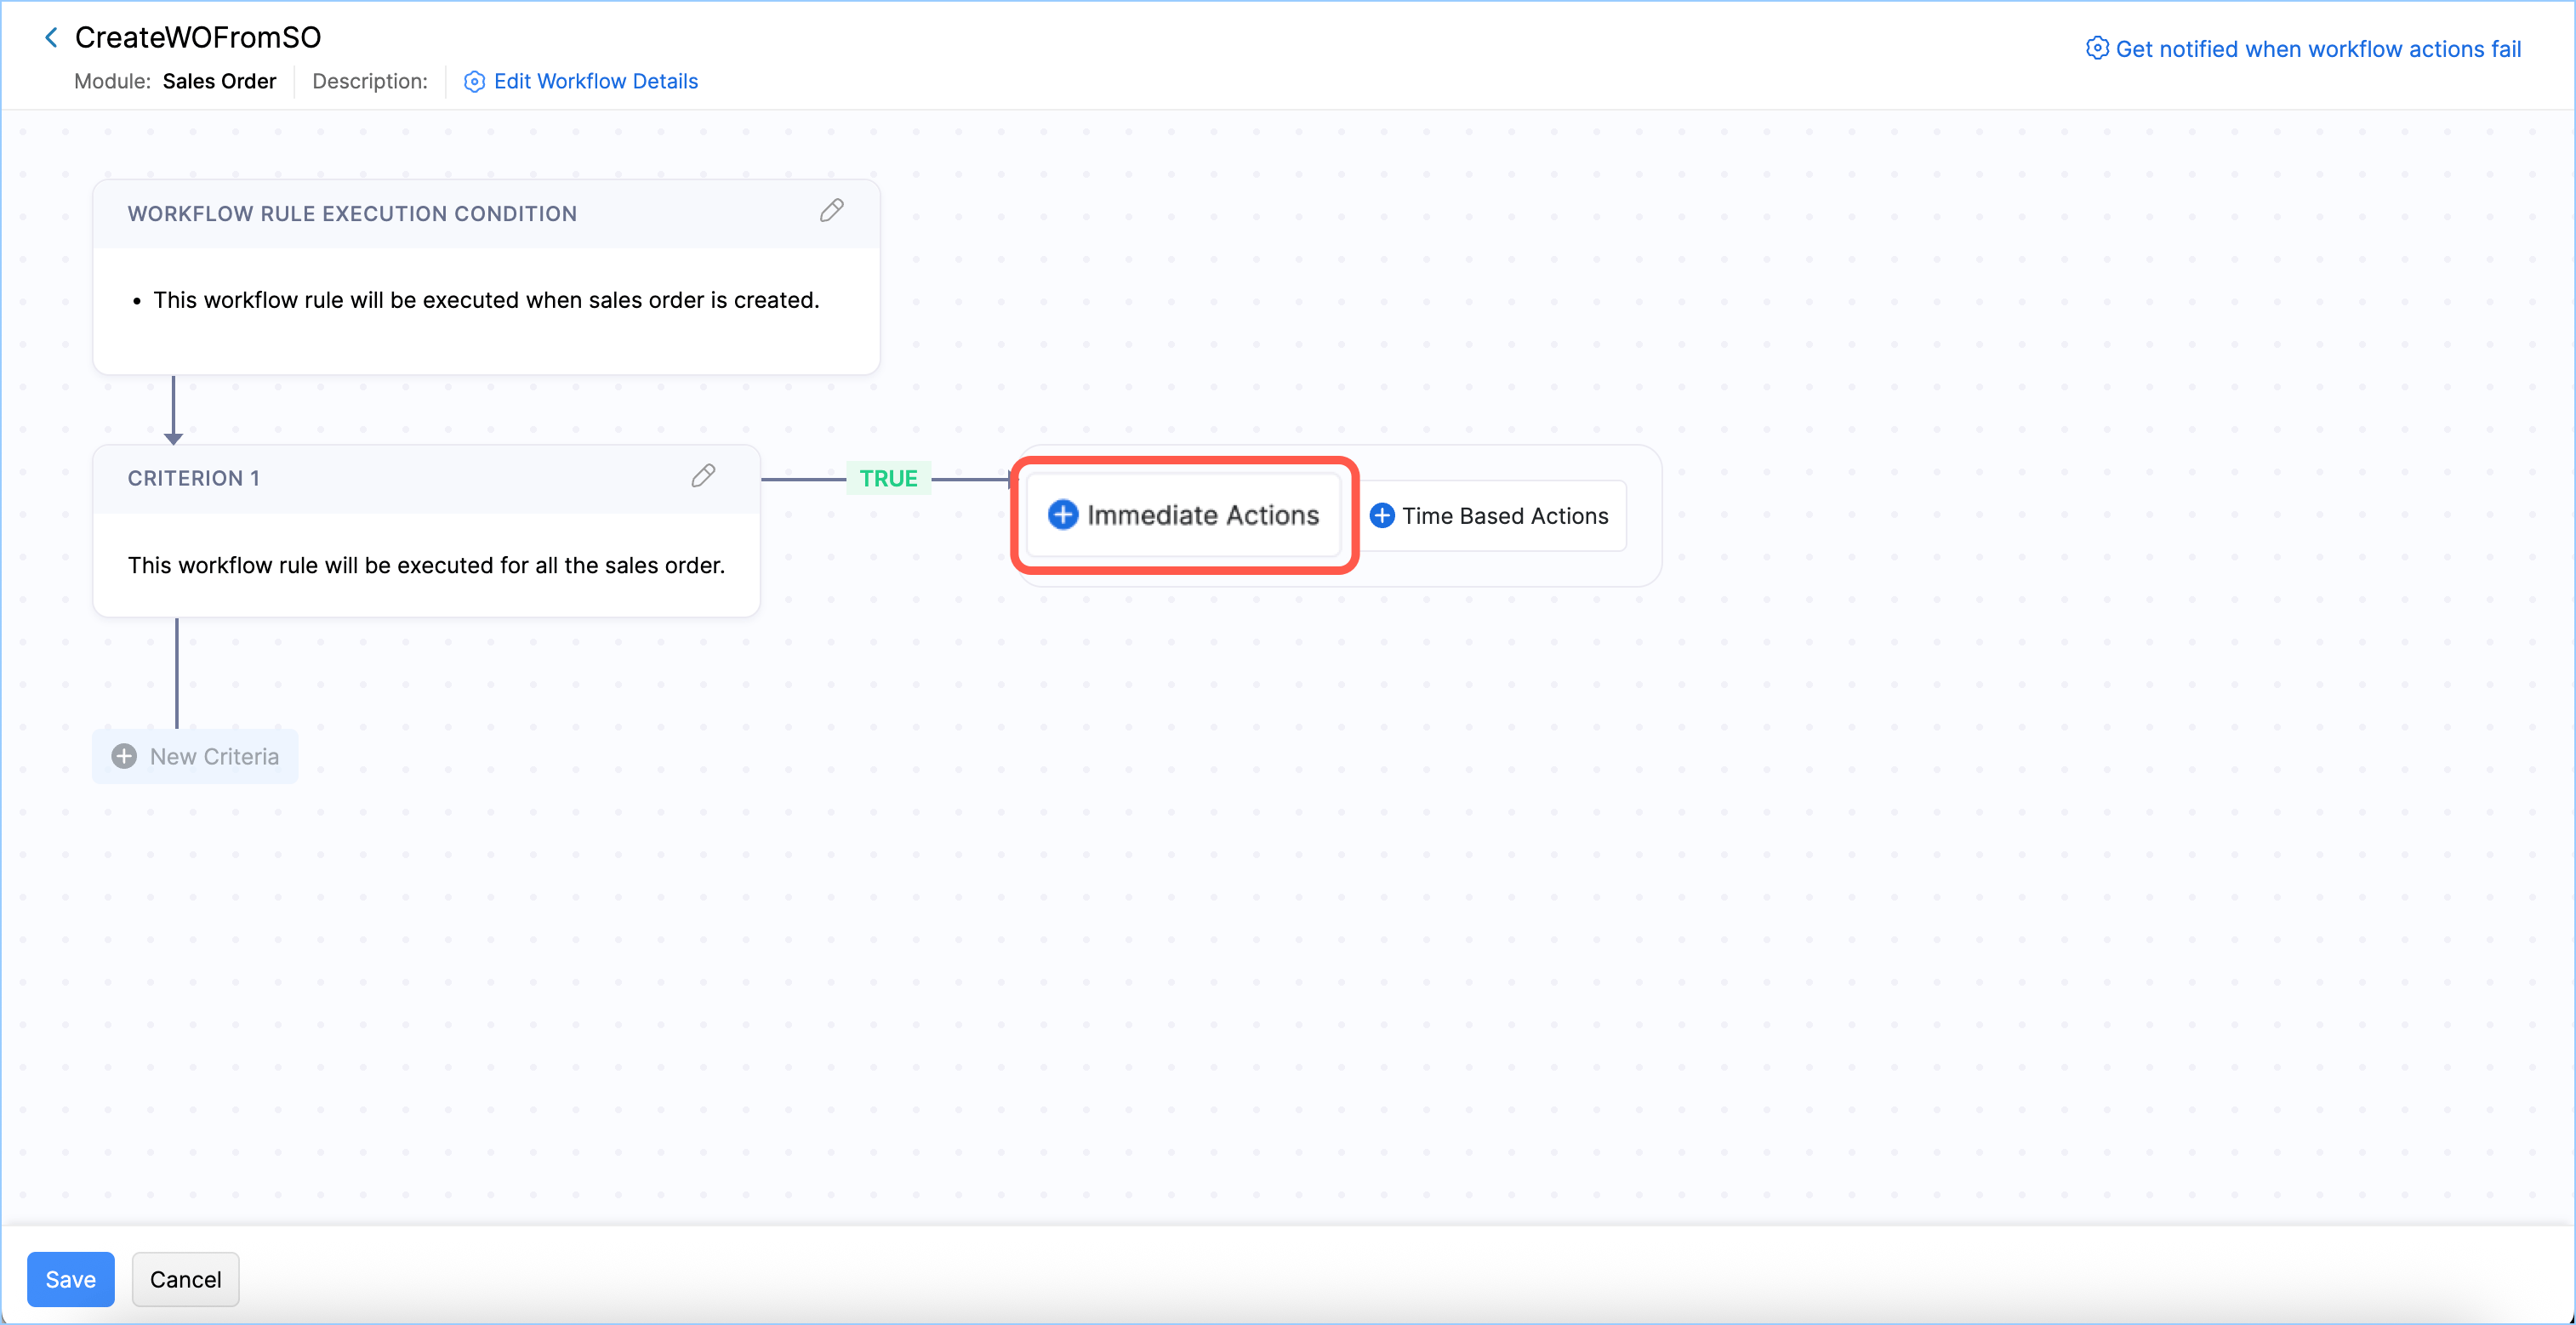Select the Criterion 1 header
The width and height of the screenshot is (2576, 1325).
193,478
